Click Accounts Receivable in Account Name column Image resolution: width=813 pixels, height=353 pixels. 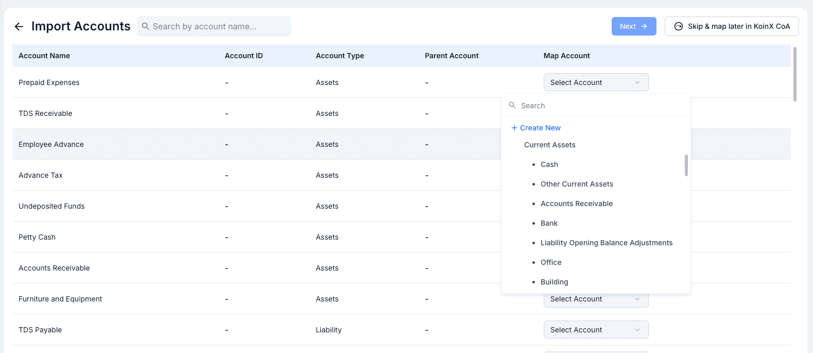54,268
